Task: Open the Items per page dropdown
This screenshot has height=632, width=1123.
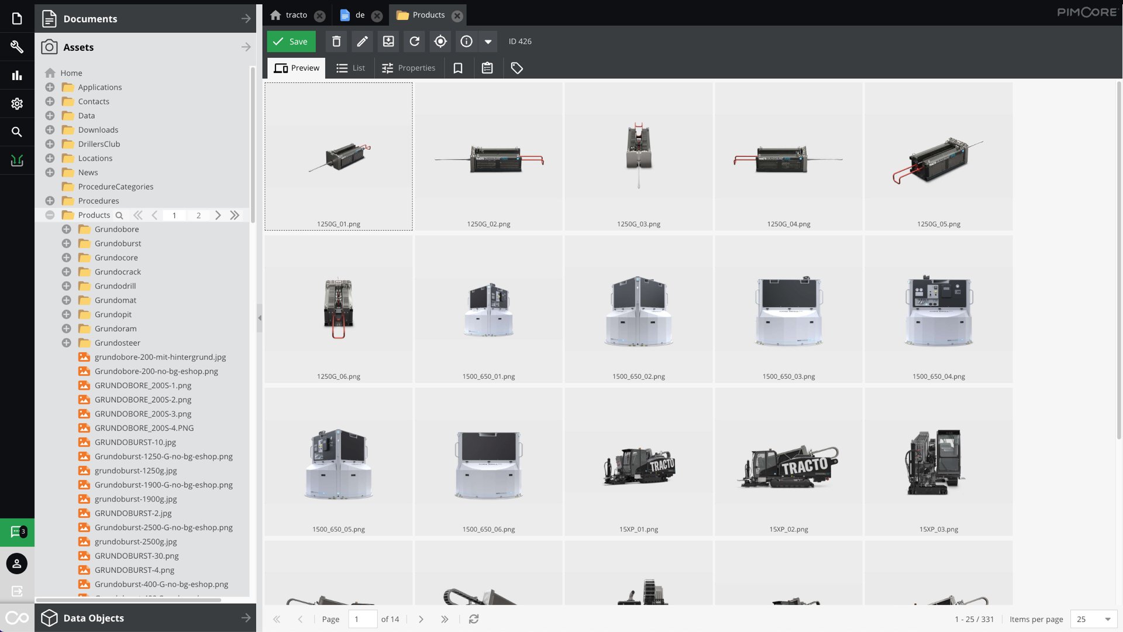Action: point(1094,619)
